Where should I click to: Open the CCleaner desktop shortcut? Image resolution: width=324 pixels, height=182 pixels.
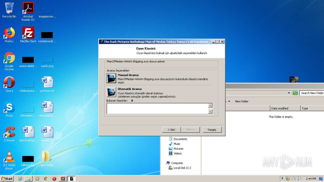click(x=9, y=134)
